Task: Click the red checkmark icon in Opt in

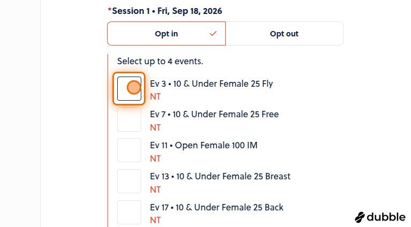Action: (213, 34)
